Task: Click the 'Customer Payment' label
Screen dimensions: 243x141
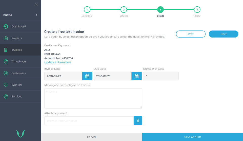Action: tap(57, 45)
